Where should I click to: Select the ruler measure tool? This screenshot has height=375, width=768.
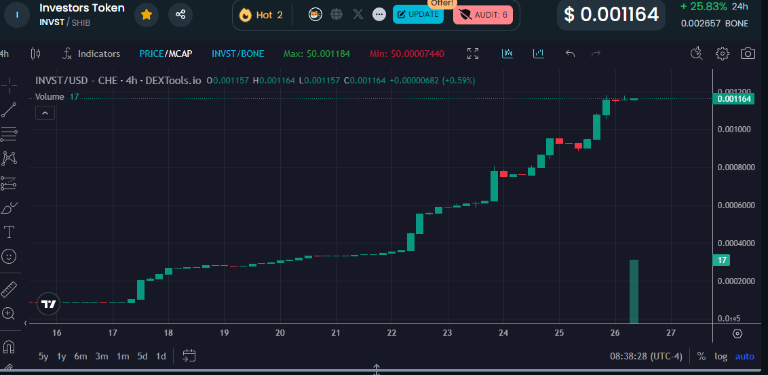pyautogui.click(x=9, y=290)
